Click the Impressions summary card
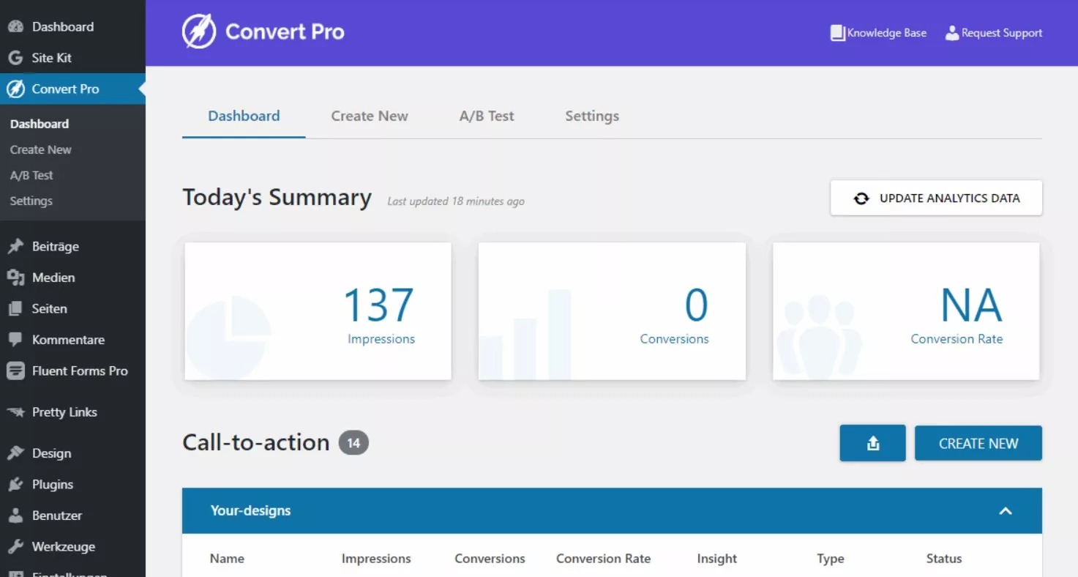The height and width of the screenshot is (577, 1078). coord(317,310)
